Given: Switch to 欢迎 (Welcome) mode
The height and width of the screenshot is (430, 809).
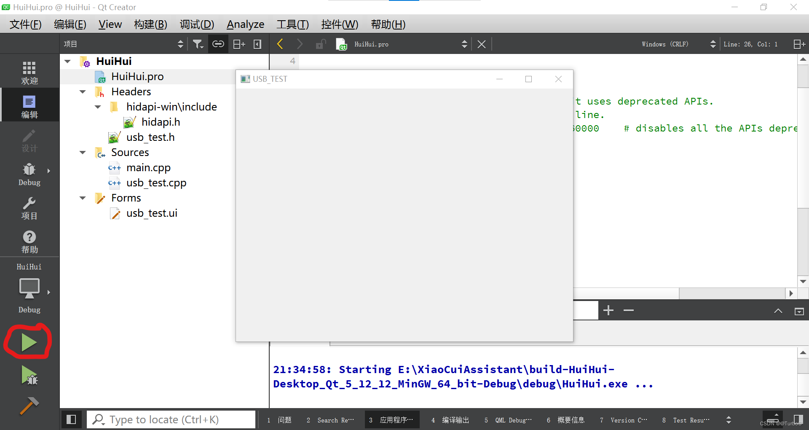Looking at the screenshot, I should (x=29, y=71).
